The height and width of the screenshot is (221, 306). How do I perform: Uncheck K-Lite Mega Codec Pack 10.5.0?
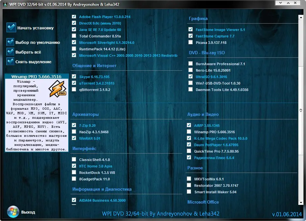(189, 138)
